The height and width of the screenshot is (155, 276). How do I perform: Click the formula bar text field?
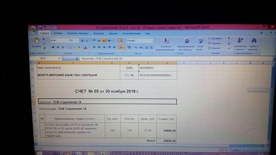(176, 59)
